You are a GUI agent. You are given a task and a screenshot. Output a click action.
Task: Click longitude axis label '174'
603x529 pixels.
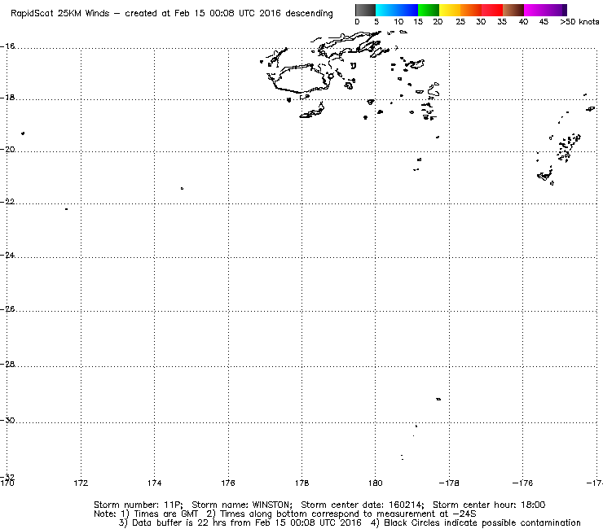[154, 483]
